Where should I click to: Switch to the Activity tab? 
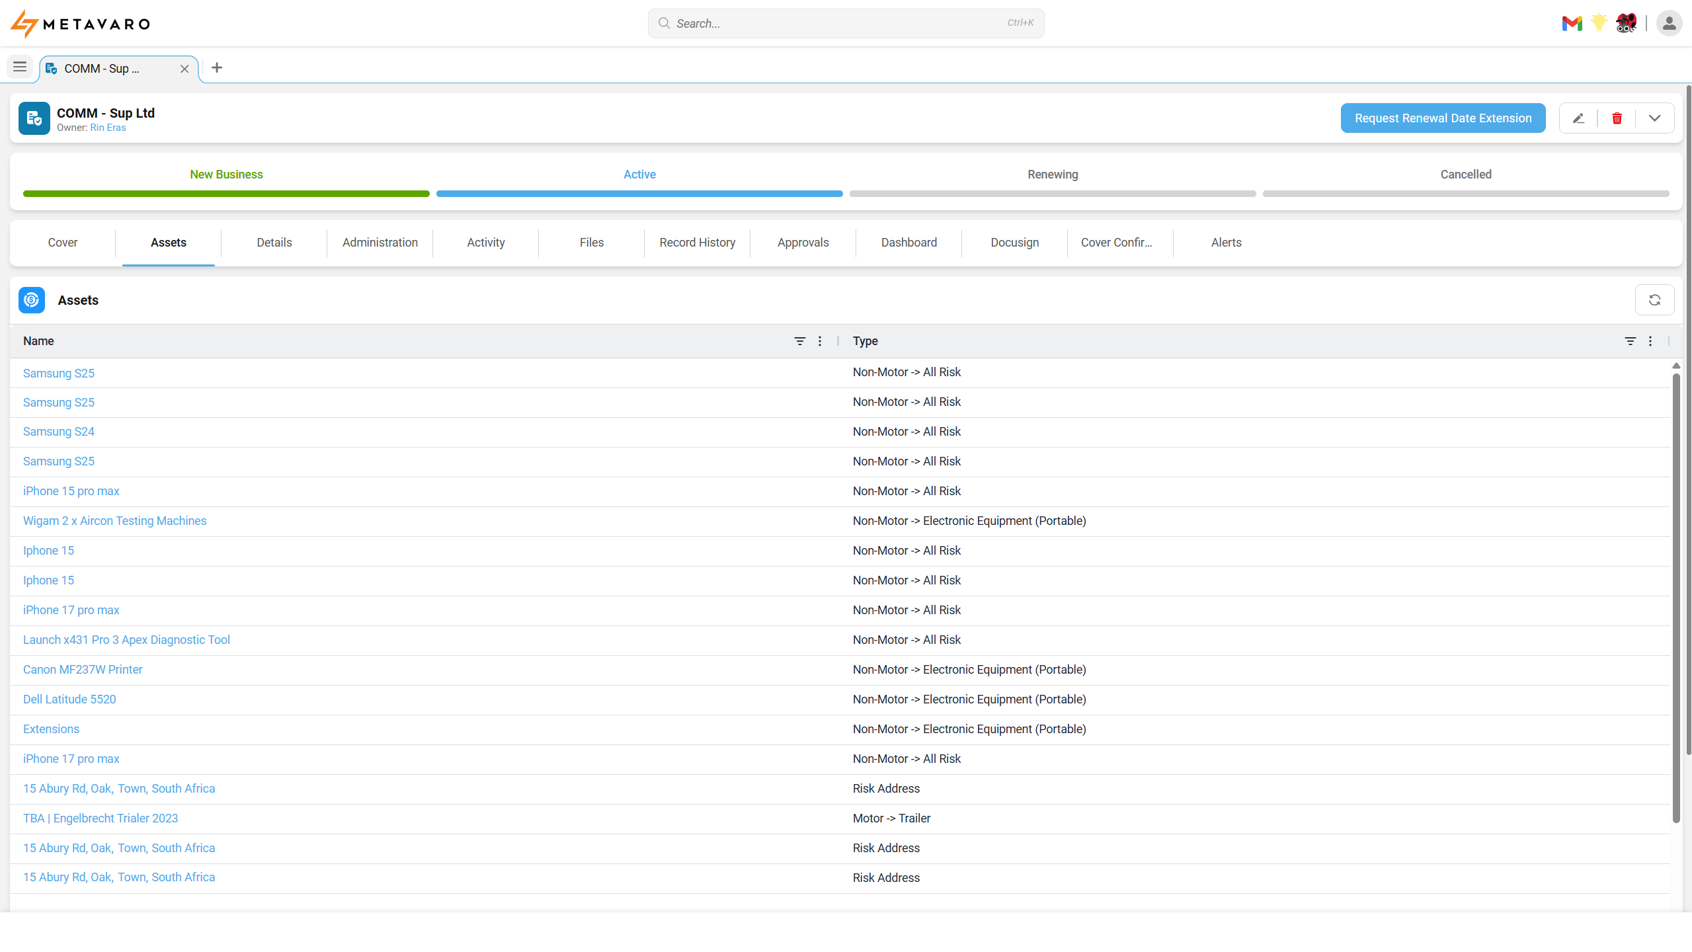486,243
